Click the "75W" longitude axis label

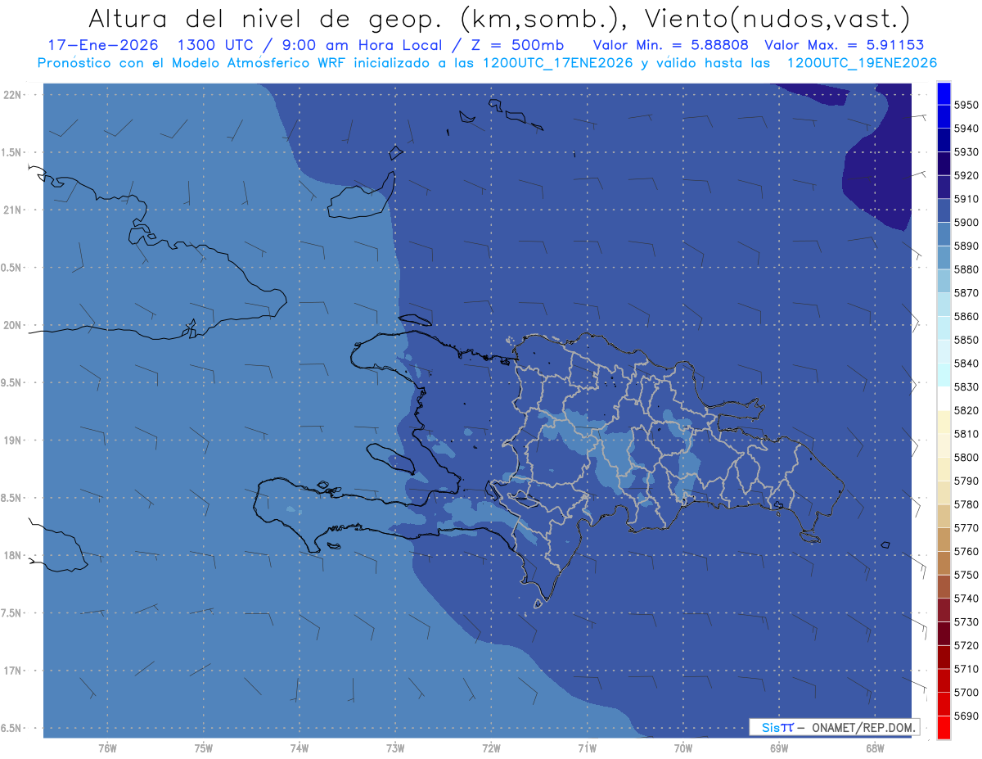click(203, 748)
